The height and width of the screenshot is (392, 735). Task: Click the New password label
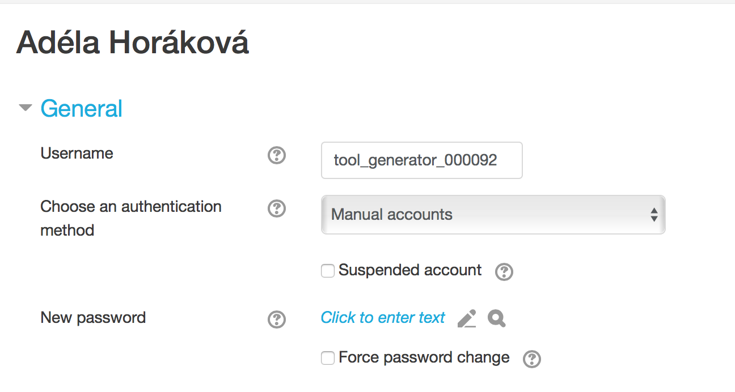[93, 318]
